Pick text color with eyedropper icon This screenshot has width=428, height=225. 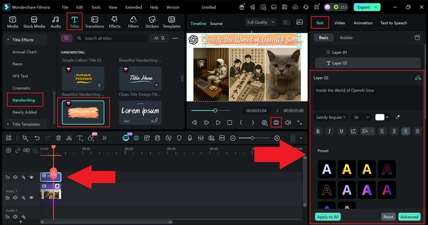click(x=398, y=117)
